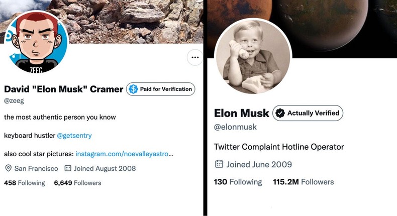Image resolution: width=397 pixels, height=216 pixels.
Task: View the 458 Following list
Action: pos(24,183)
